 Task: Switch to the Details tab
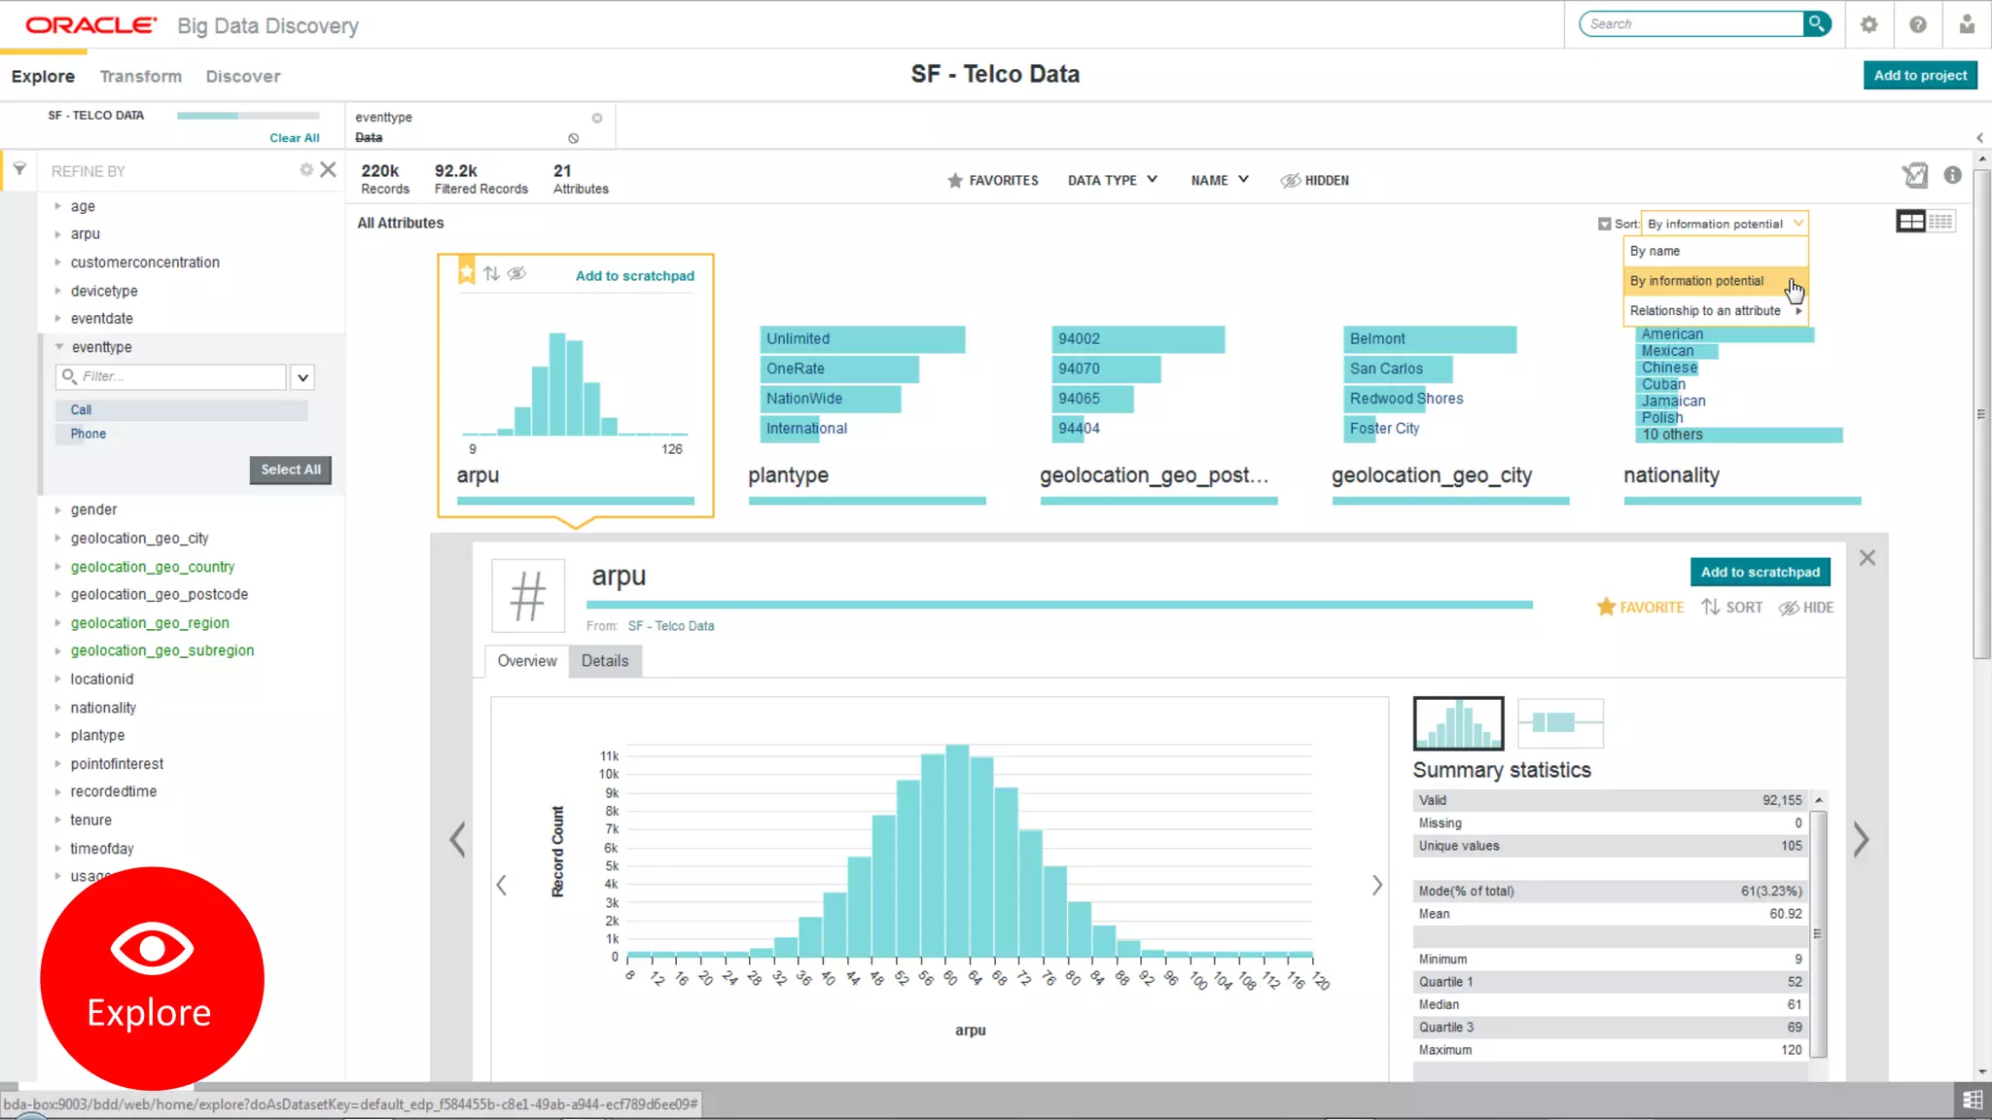tap(604, 661)
